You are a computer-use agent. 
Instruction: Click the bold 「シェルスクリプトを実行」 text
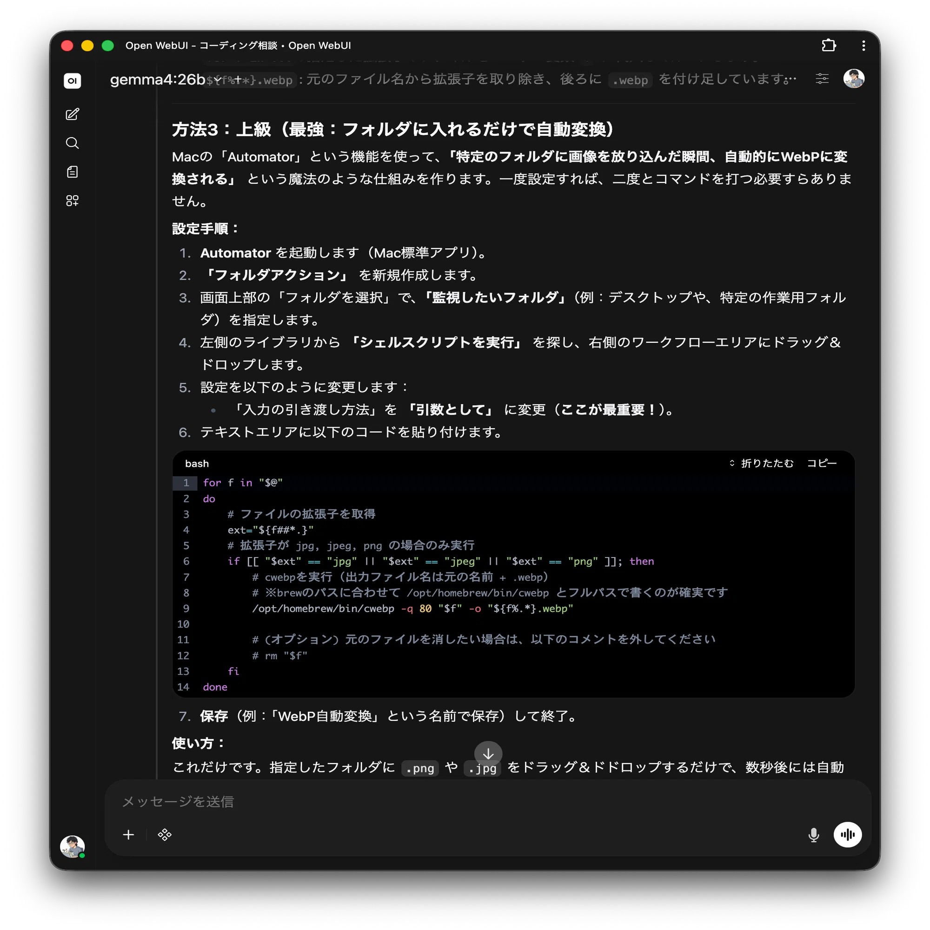(436, 342)
